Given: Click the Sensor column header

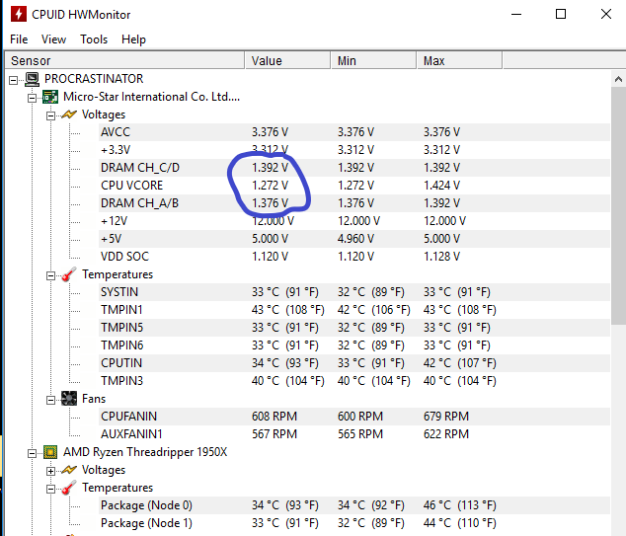Looking at the screenshot, I should pos(124,60).
